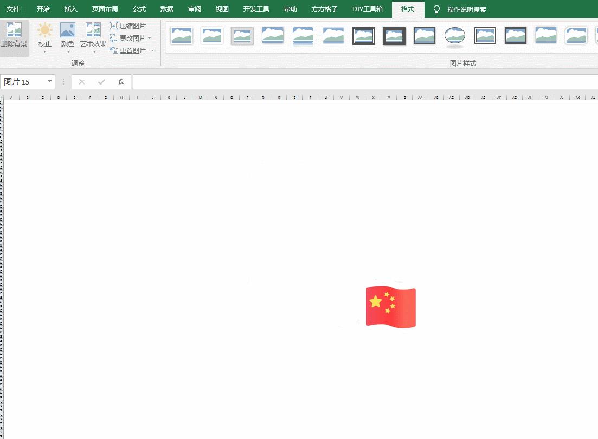This screenshot has height=439, width=598.
Task: Switch to the 开始 ribbon tab
Action: point(43,9)
